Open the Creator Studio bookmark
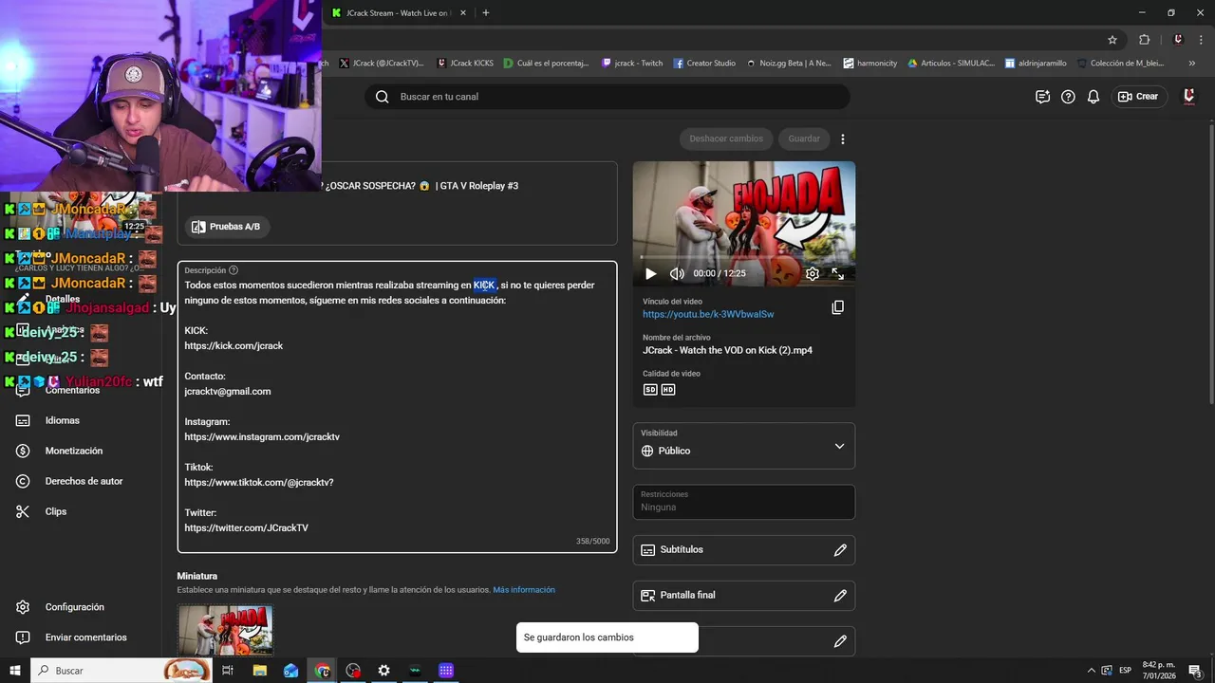This screenshot has height=683, width=1215. pos(704,64)
